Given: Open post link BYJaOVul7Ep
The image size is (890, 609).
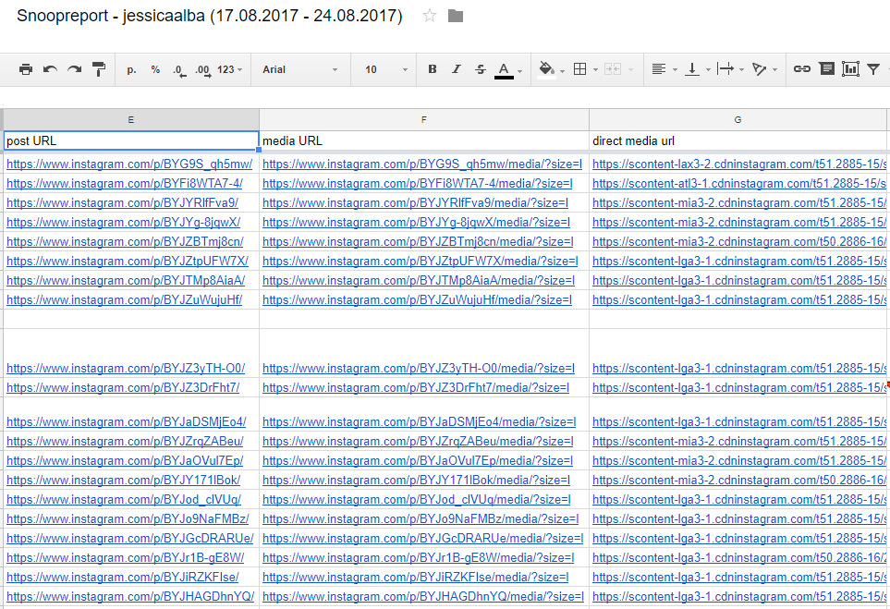Looking at the screenshot, I should tap(125, 461).
